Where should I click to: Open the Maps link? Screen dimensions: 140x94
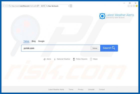click(95, 59)
